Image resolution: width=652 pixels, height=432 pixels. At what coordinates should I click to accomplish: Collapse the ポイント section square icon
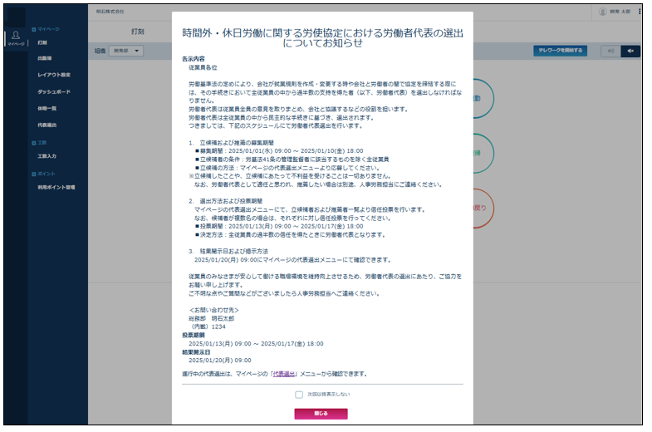(x=34, y=174)
